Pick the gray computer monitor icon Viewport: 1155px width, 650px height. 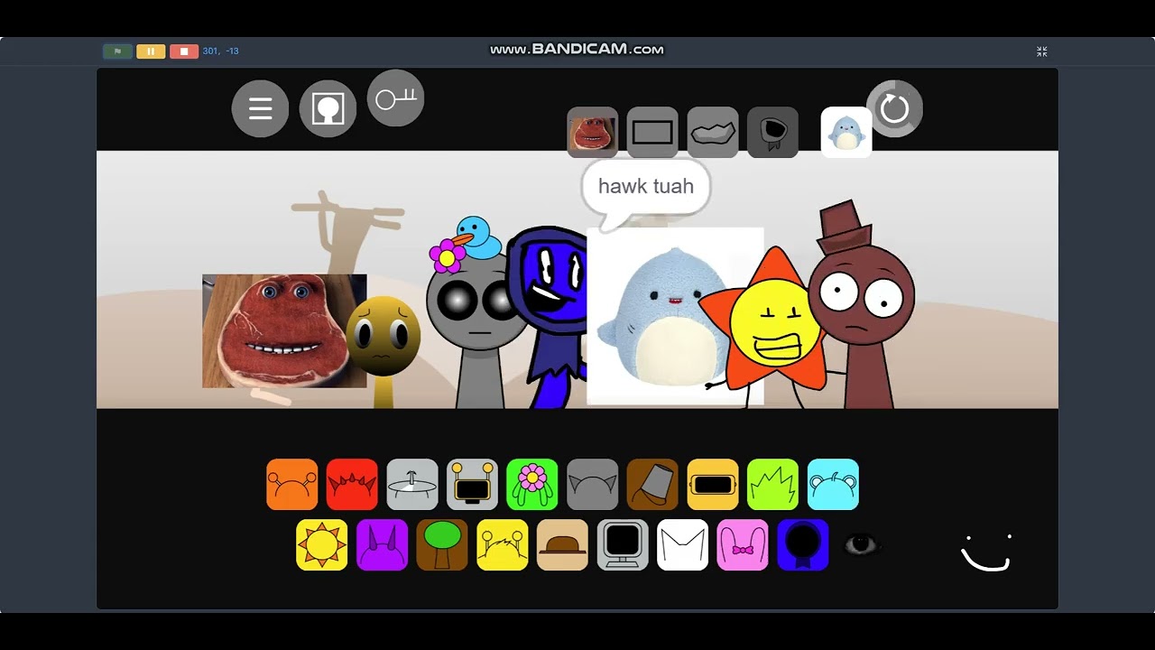pos(623,545)
